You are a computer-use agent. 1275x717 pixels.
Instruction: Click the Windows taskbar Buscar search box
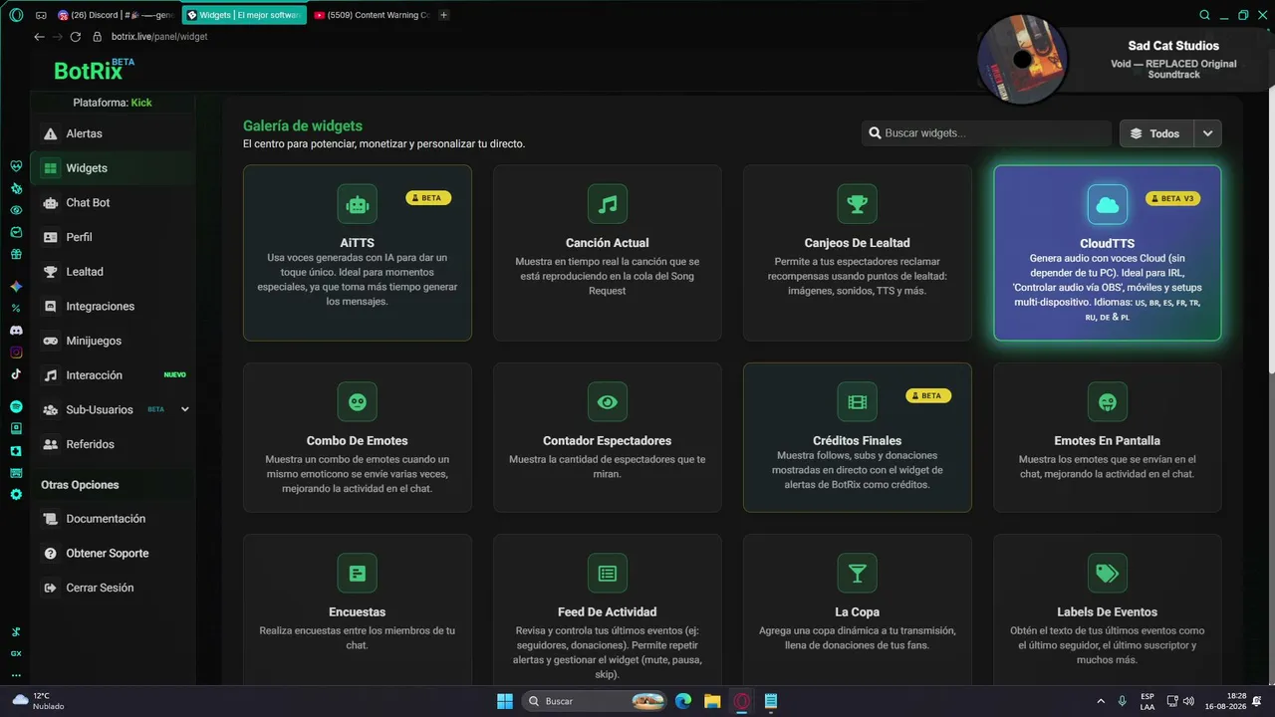point(595,701)
